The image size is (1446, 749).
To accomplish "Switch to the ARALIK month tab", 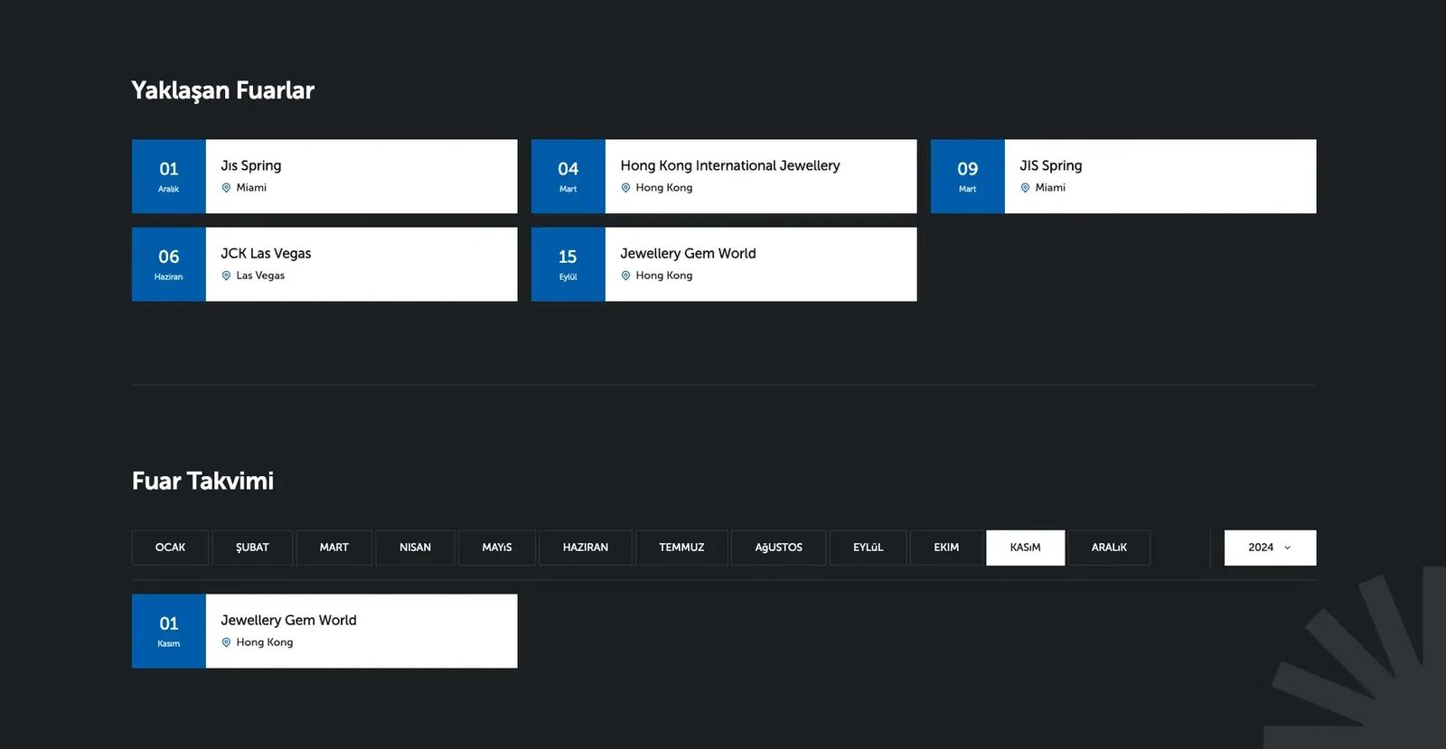I will 1109,548.
